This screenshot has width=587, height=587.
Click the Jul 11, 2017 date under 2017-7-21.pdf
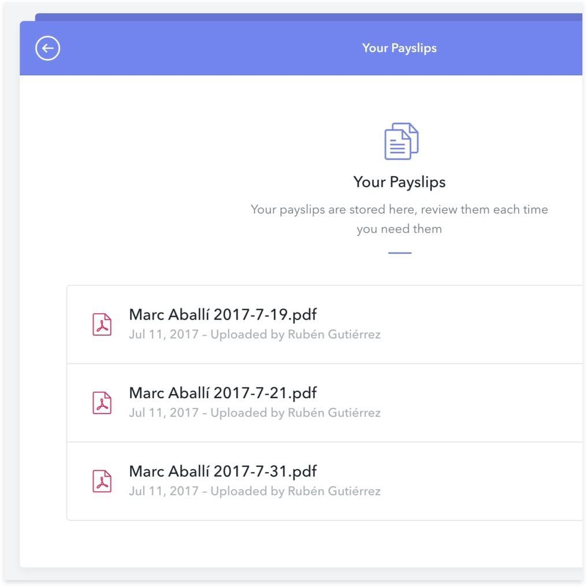[164, 413]
